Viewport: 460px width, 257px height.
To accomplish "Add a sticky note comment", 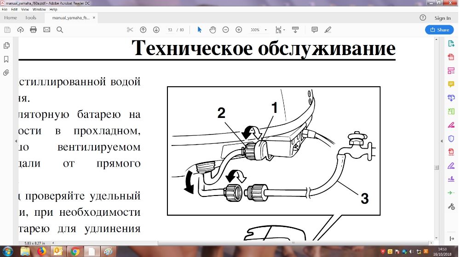I will pos(315,30).
